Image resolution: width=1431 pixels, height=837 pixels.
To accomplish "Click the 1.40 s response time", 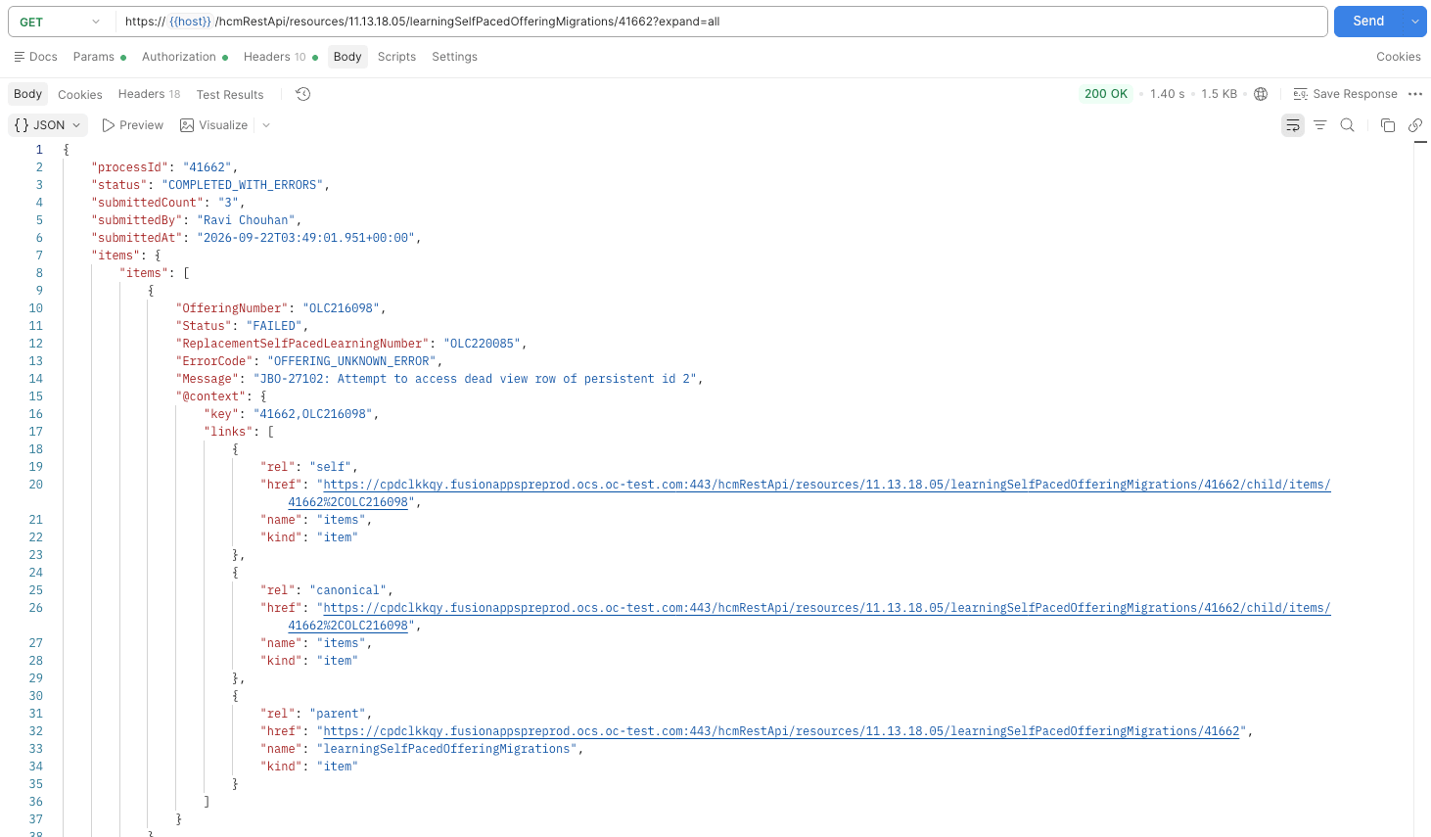I will click(1167, 94).
